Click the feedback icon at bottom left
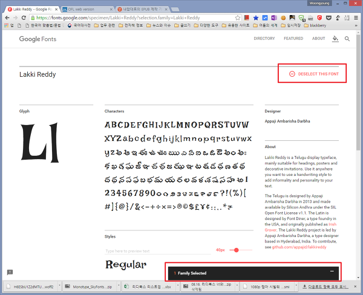Image resolution: width=363 pixels, height=295 pixels. click(10, 272)
